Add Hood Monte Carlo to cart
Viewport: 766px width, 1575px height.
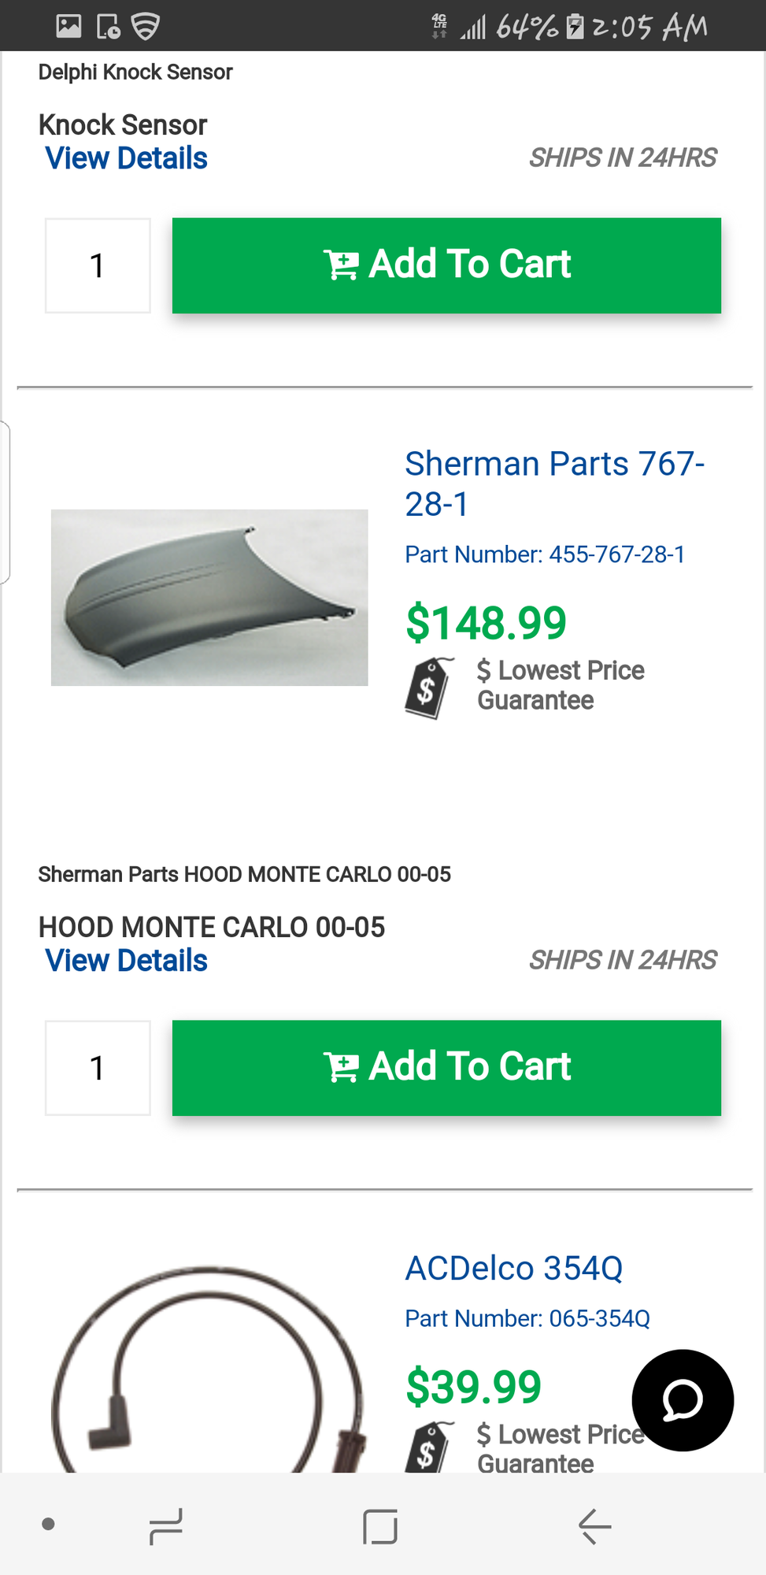(x=446, y=1068)
